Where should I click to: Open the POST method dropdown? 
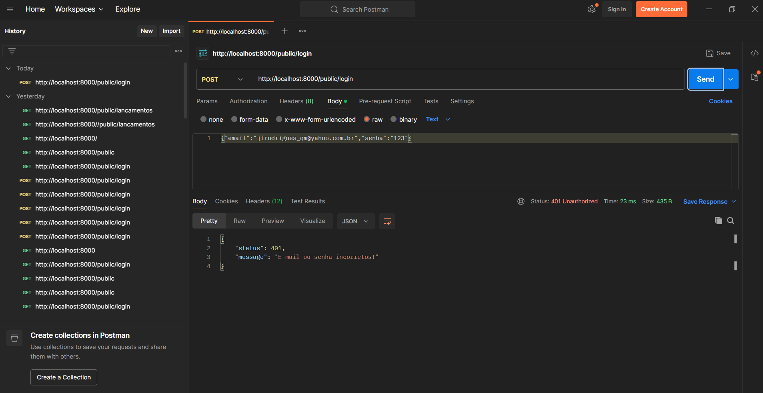pos(222,79)
